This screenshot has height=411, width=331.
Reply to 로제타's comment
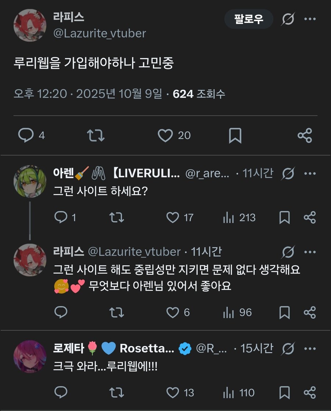(x=61, y=393)
